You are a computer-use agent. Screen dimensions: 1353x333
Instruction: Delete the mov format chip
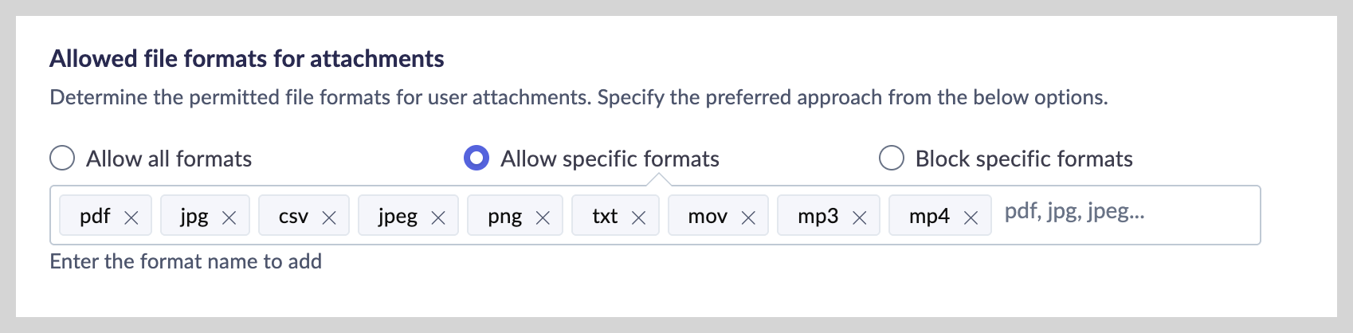[748, 217]
